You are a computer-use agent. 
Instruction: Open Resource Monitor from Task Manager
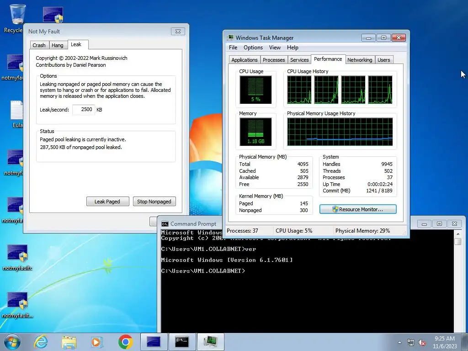358,209
